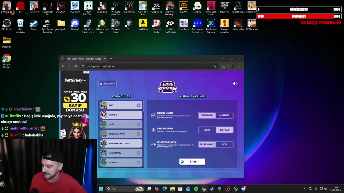This screenshot has height=193, width=344.
Task: Select Escape Simulator desktop shortcut
Action: (x=224, y=26)
